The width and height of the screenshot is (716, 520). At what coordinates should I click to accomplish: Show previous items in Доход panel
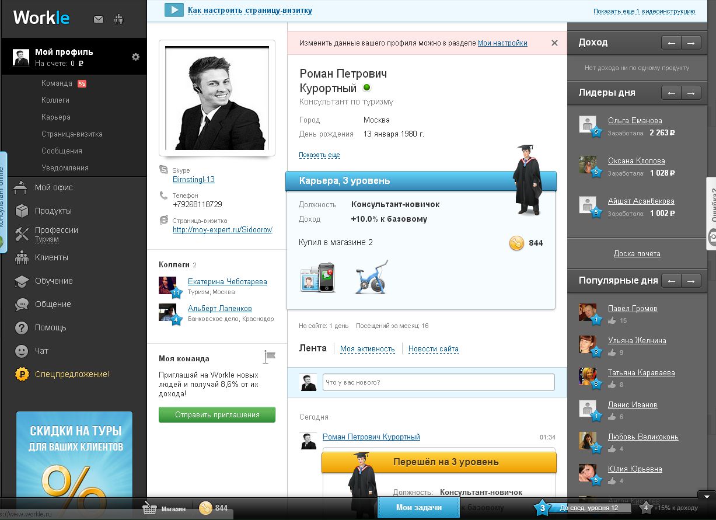[x=671, y=43]
